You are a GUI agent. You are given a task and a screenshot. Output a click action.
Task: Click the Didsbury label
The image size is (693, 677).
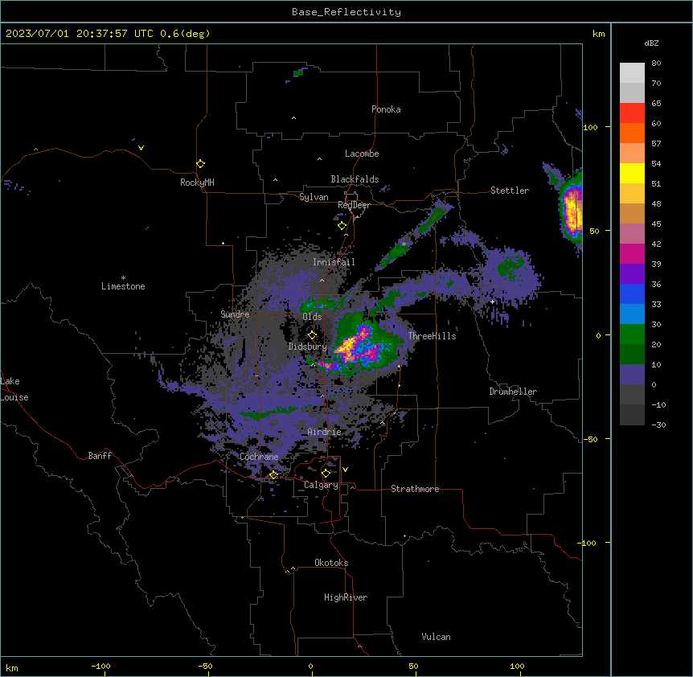point(308,347)
